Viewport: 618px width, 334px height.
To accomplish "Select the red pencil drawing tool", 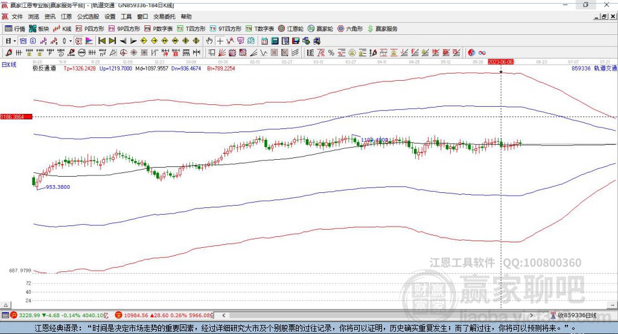I will [8, 53].
